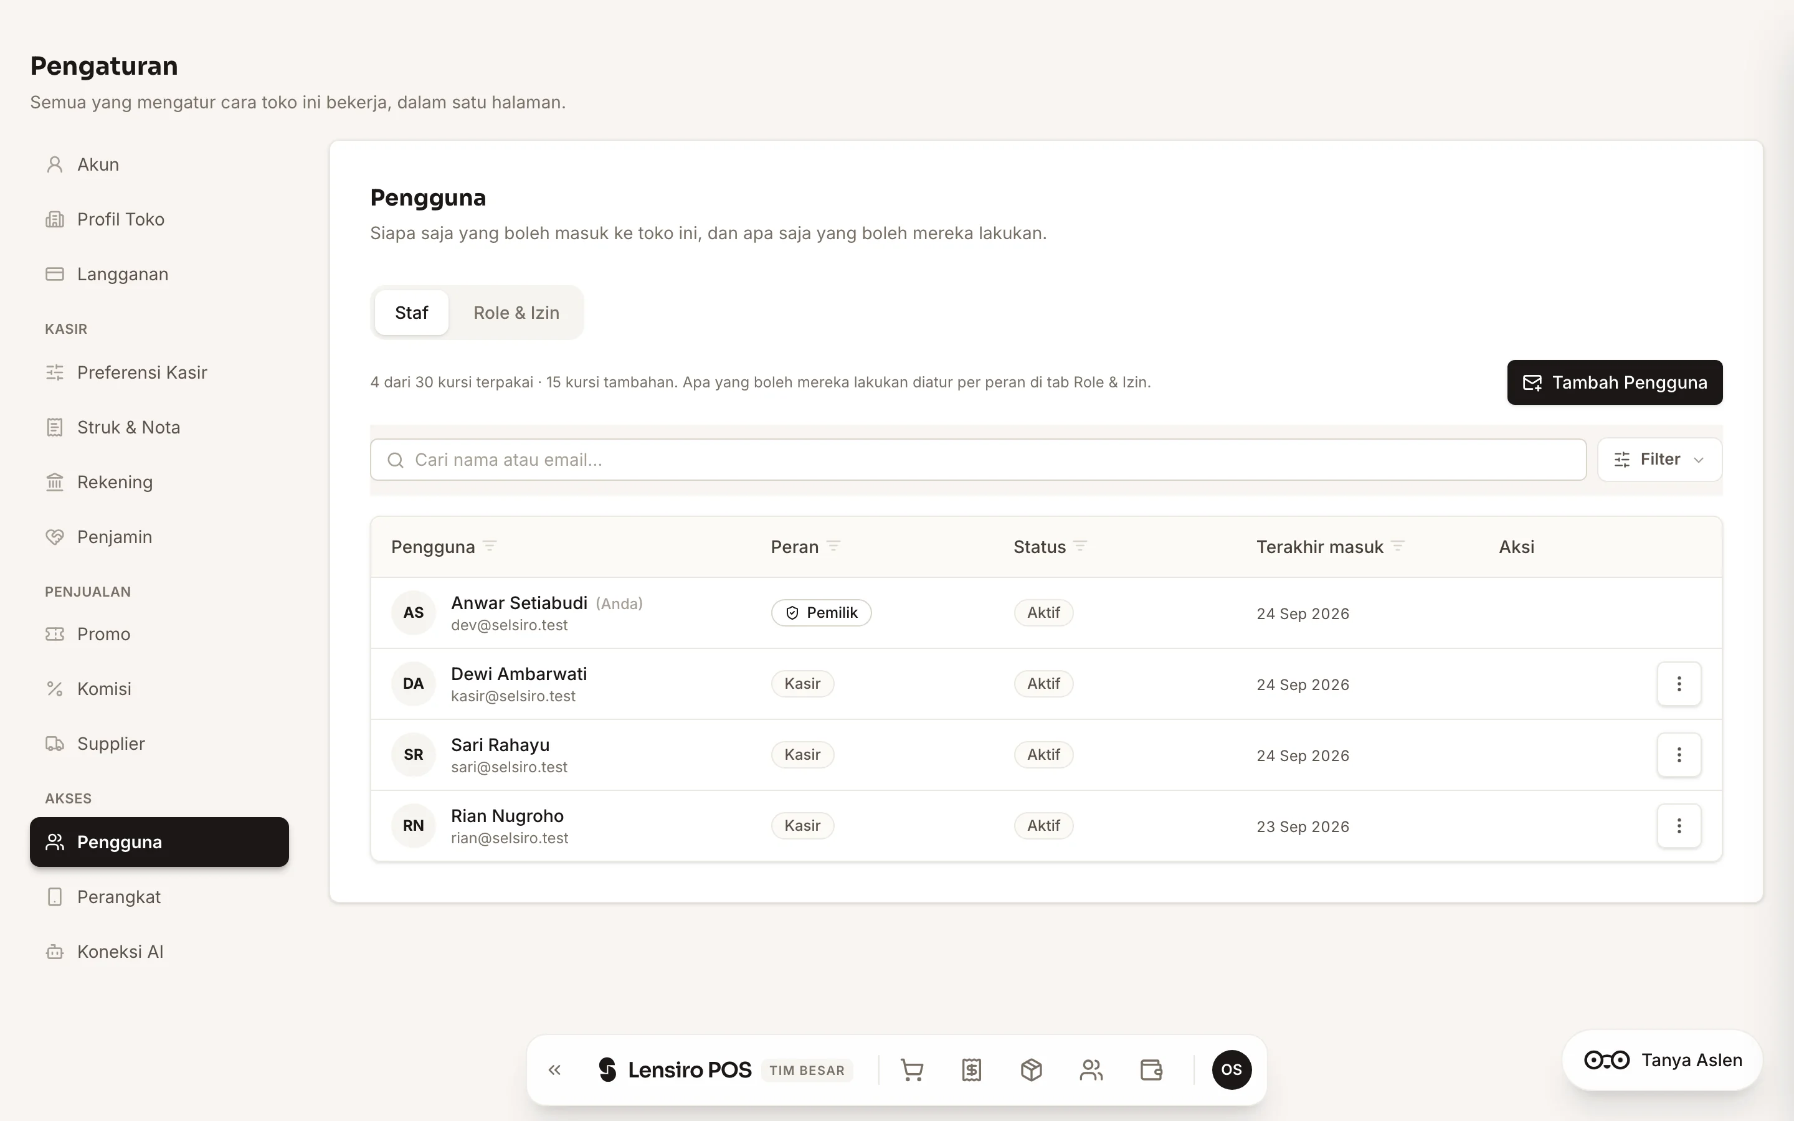Open the receipt dollar icon in bottom bar
This screenshot has height=1121, width=1794.
[x=971, y=1070]
